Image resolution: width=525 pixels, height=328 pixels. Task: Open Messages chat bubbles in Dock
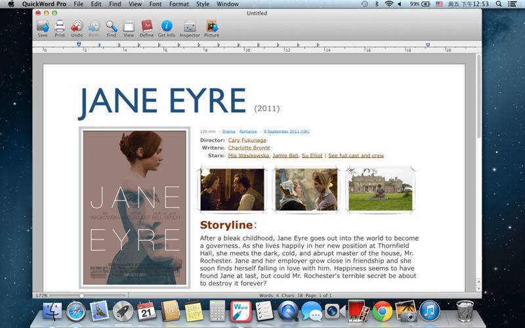(x=311, y=312)
